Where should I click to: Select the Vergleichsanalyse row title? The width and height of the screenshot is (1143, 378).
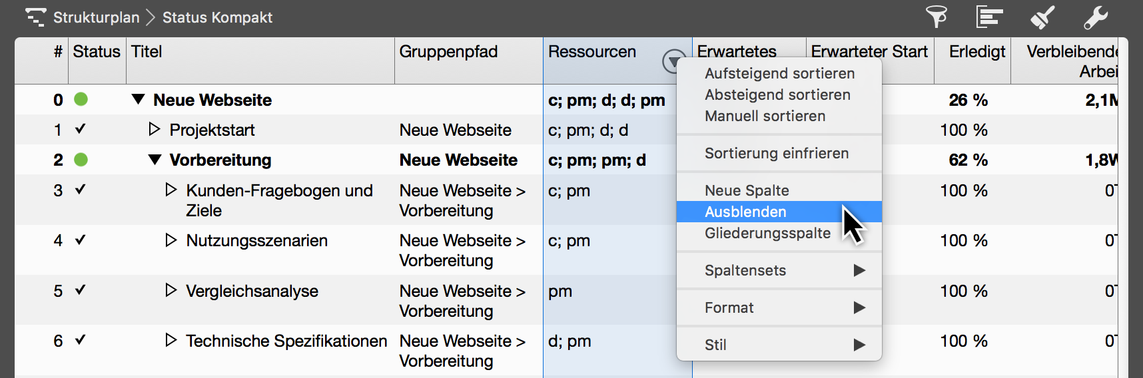(252, 291)
